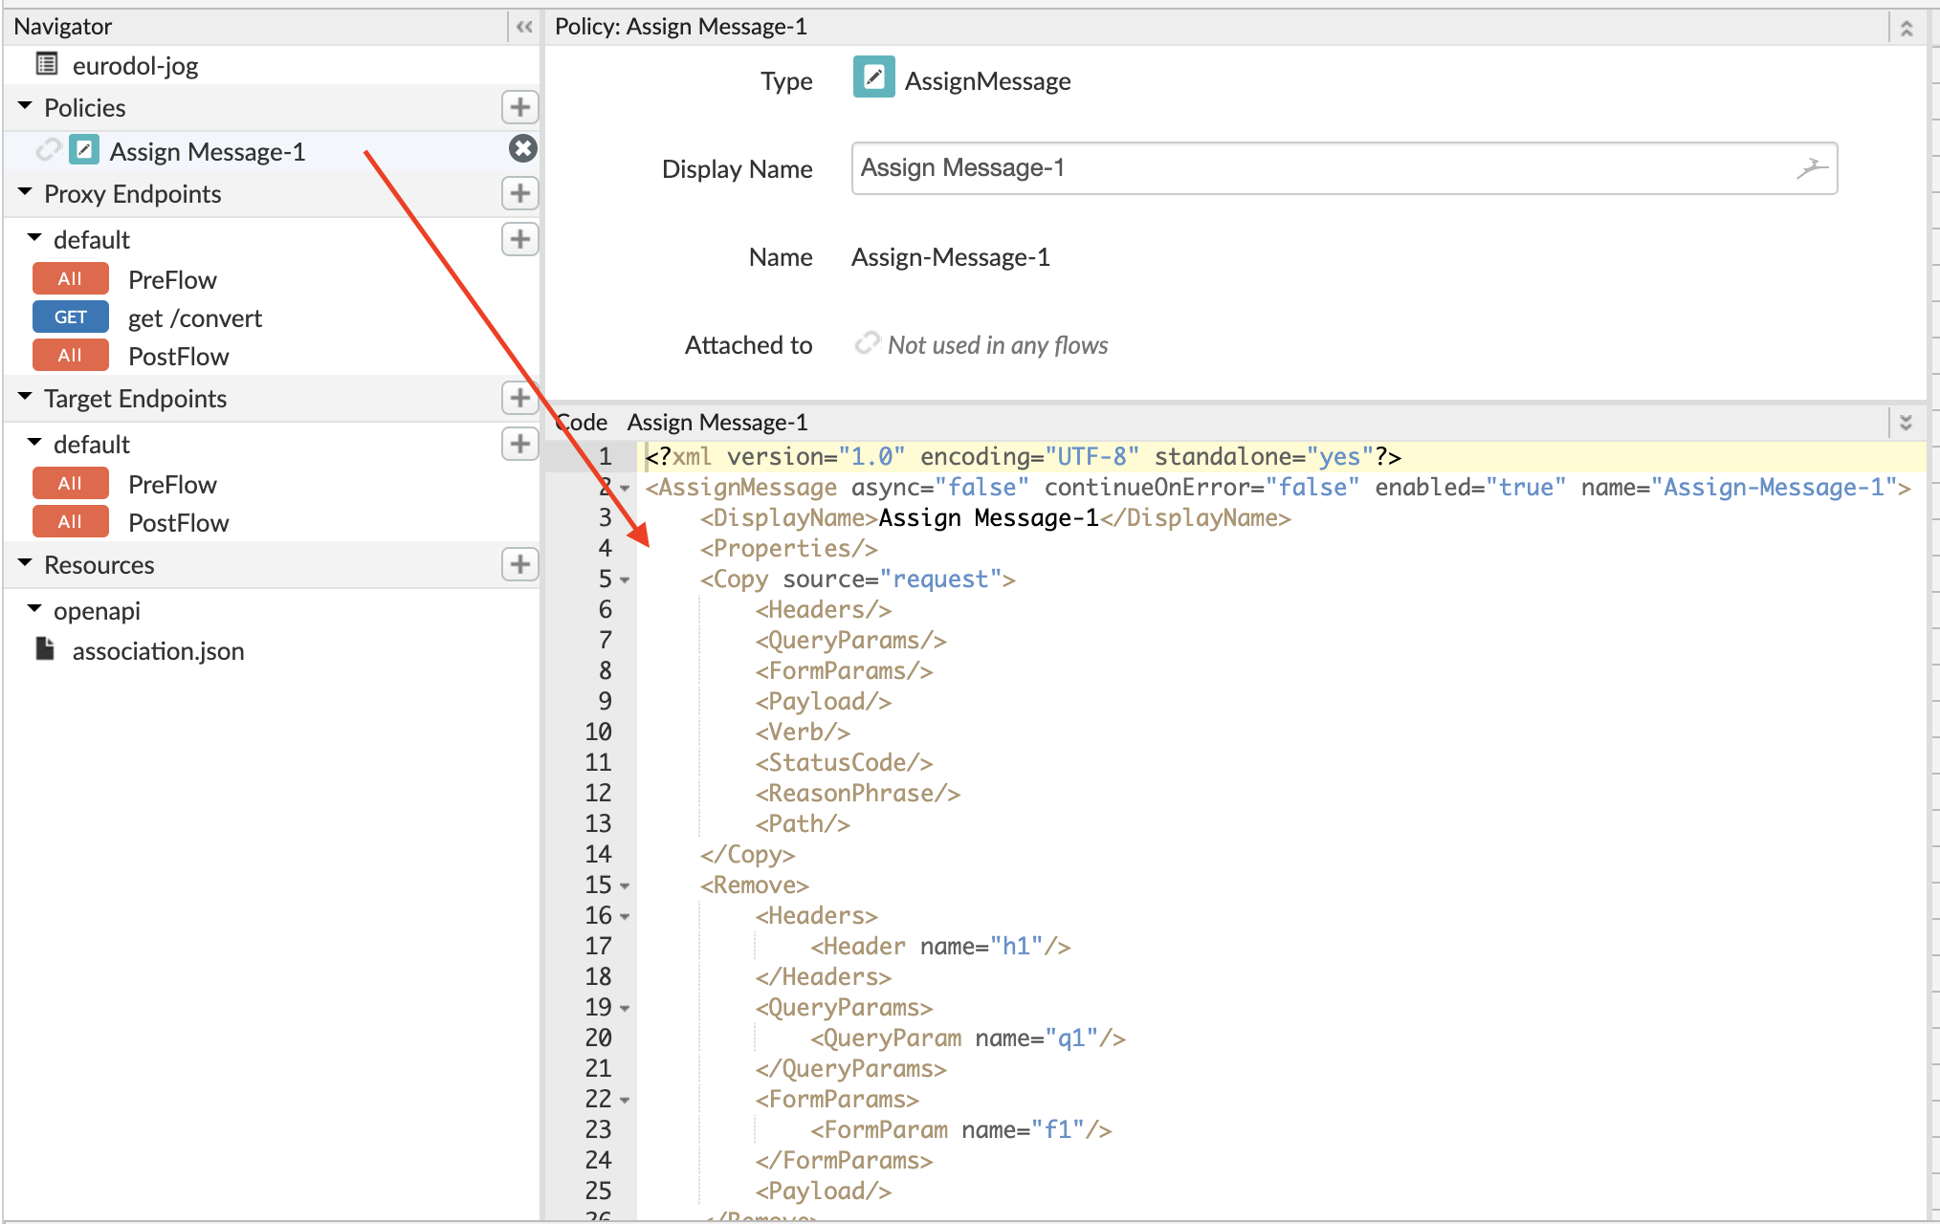Image resolution: width=1940 pixels, height=1224 pixels.
Task: Click the association.json file icon
Action: [x=45, y=649]
